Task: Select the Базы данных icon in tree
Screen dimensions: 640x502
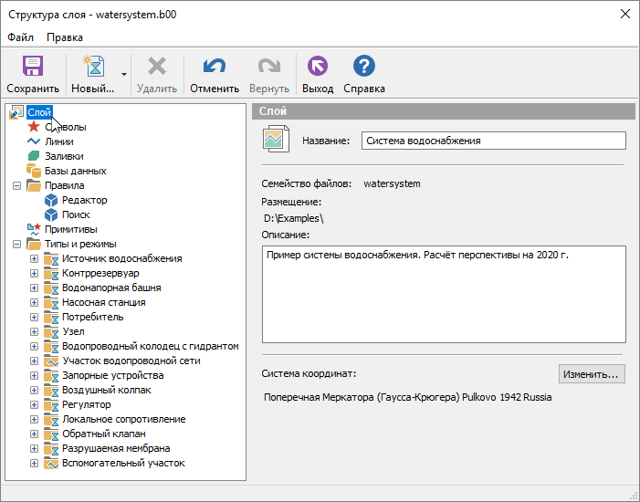Action: pyautogui.click(x=34, y=171)
